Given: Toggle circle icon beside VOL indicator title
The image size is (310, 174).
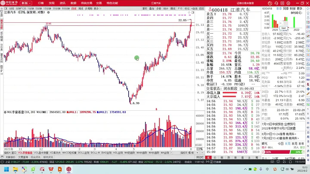Looking at the screenshot, I should click(5, 112).
